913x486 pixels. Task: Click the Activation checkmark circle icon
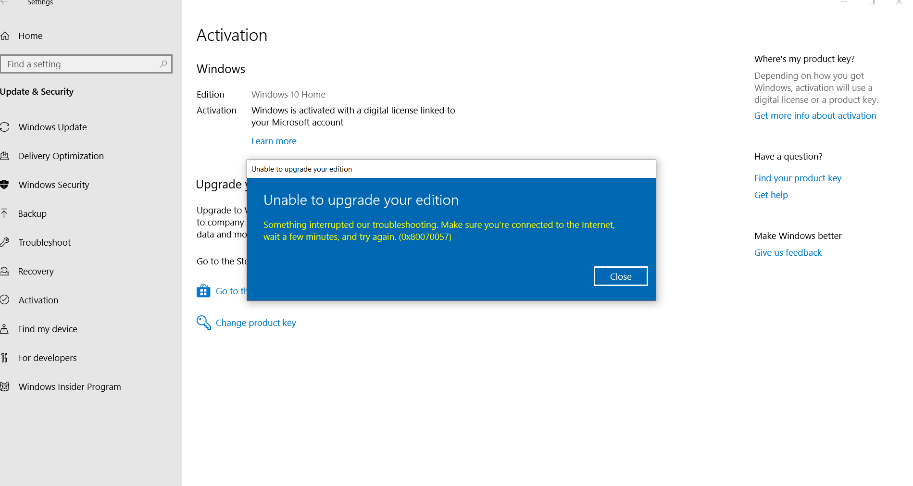point(5,300)
